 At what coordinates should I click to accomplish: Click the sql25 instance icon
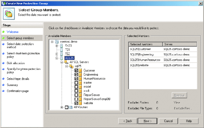coord(71,66)
